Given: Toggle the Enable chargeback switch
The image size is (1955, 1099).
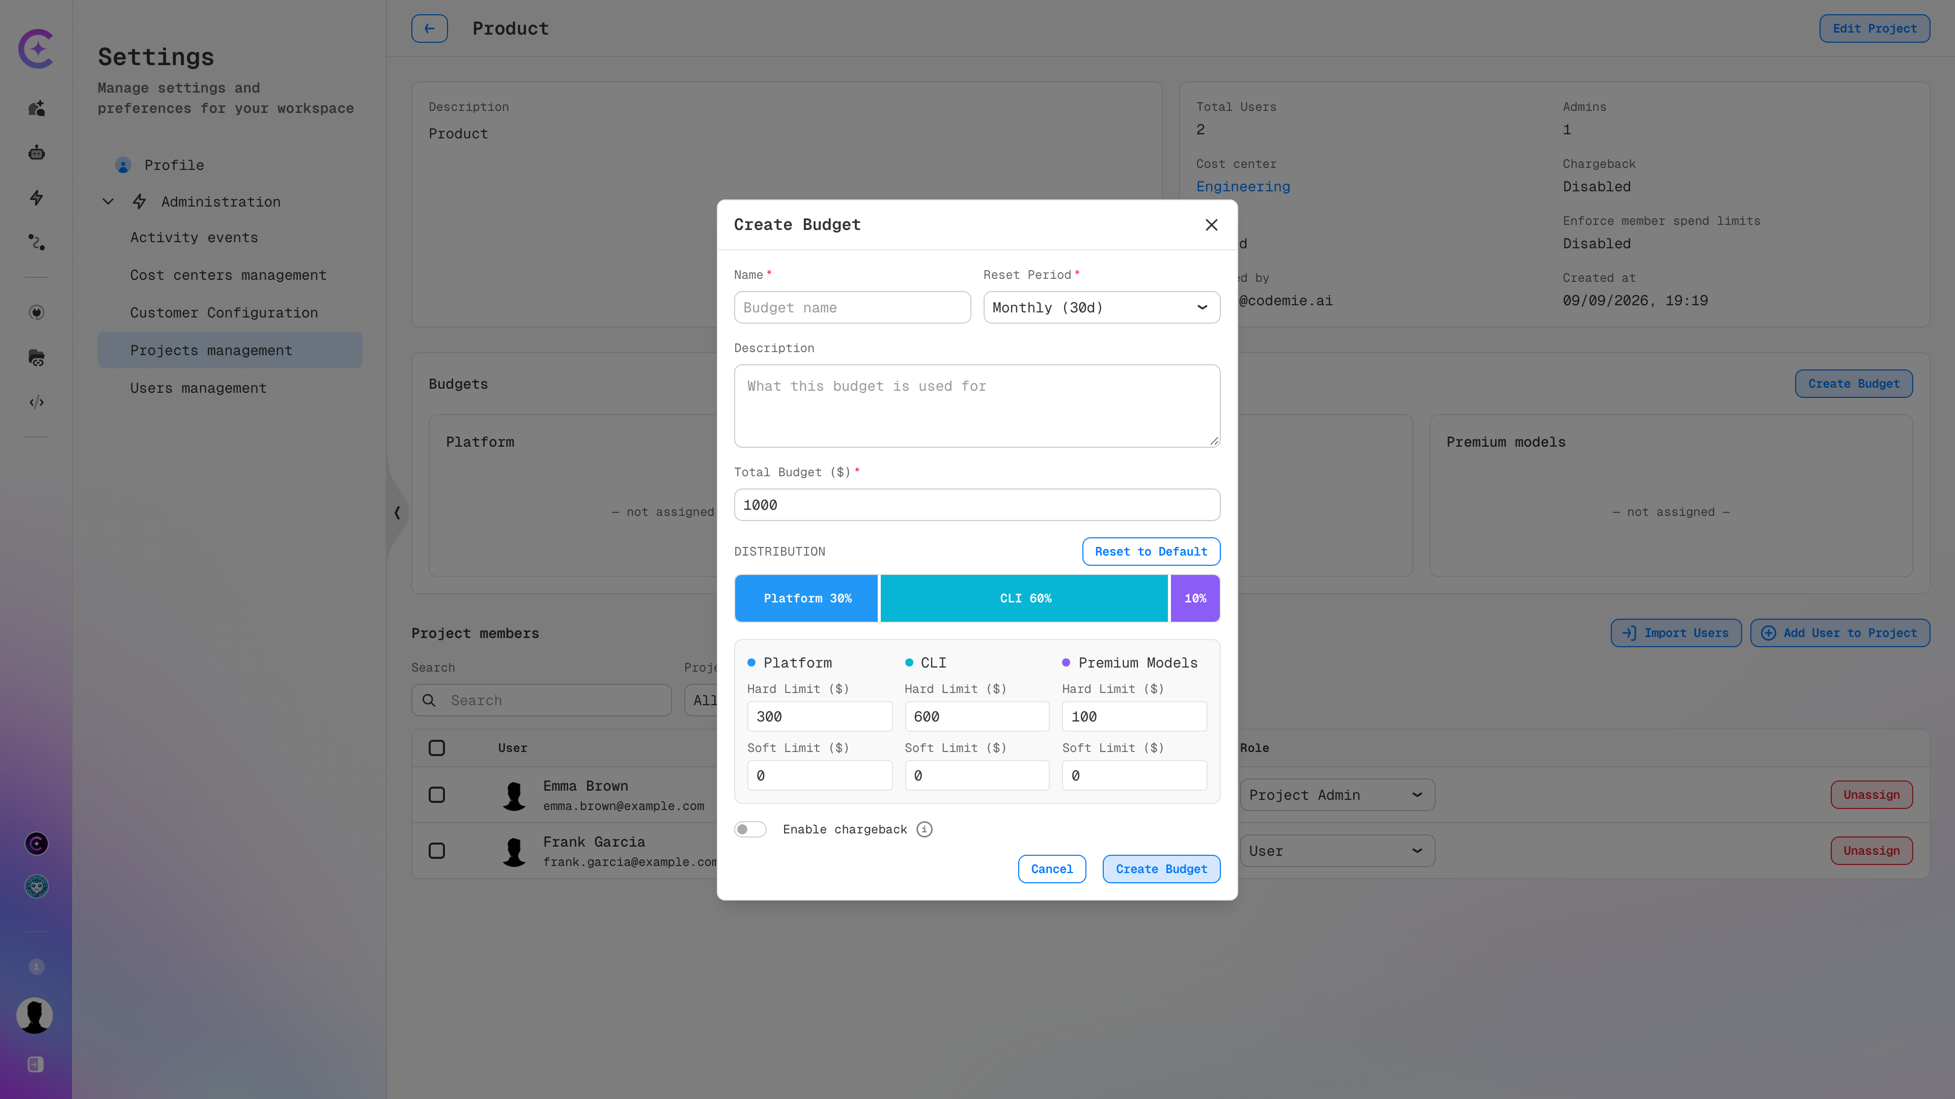Looking at the screenshot, I should (750, 829).
